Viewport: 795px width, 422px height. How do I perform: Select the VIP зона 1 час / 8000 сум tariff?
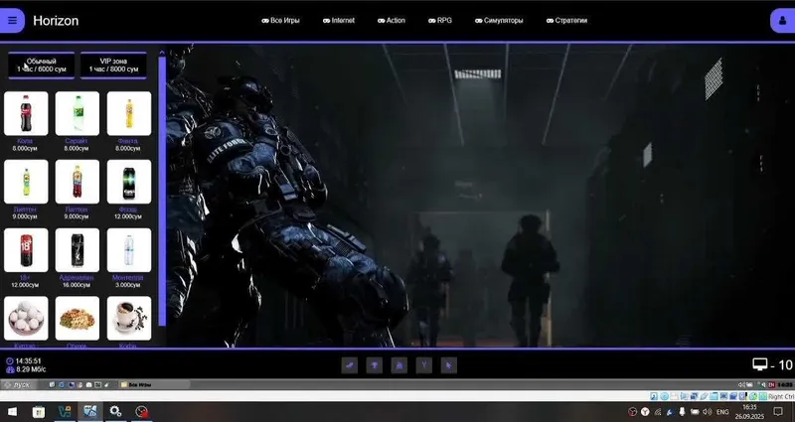[x=113, y=66]
